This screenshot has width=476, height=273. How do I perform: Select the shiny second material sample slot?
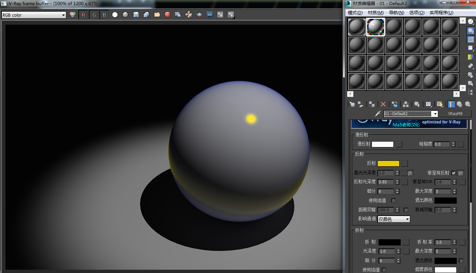coord(376,27)
